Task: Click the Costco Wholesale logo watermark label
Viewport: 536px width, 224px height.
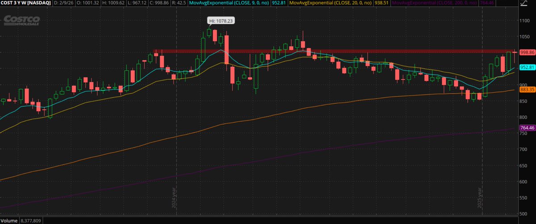Action: (22, 20)
